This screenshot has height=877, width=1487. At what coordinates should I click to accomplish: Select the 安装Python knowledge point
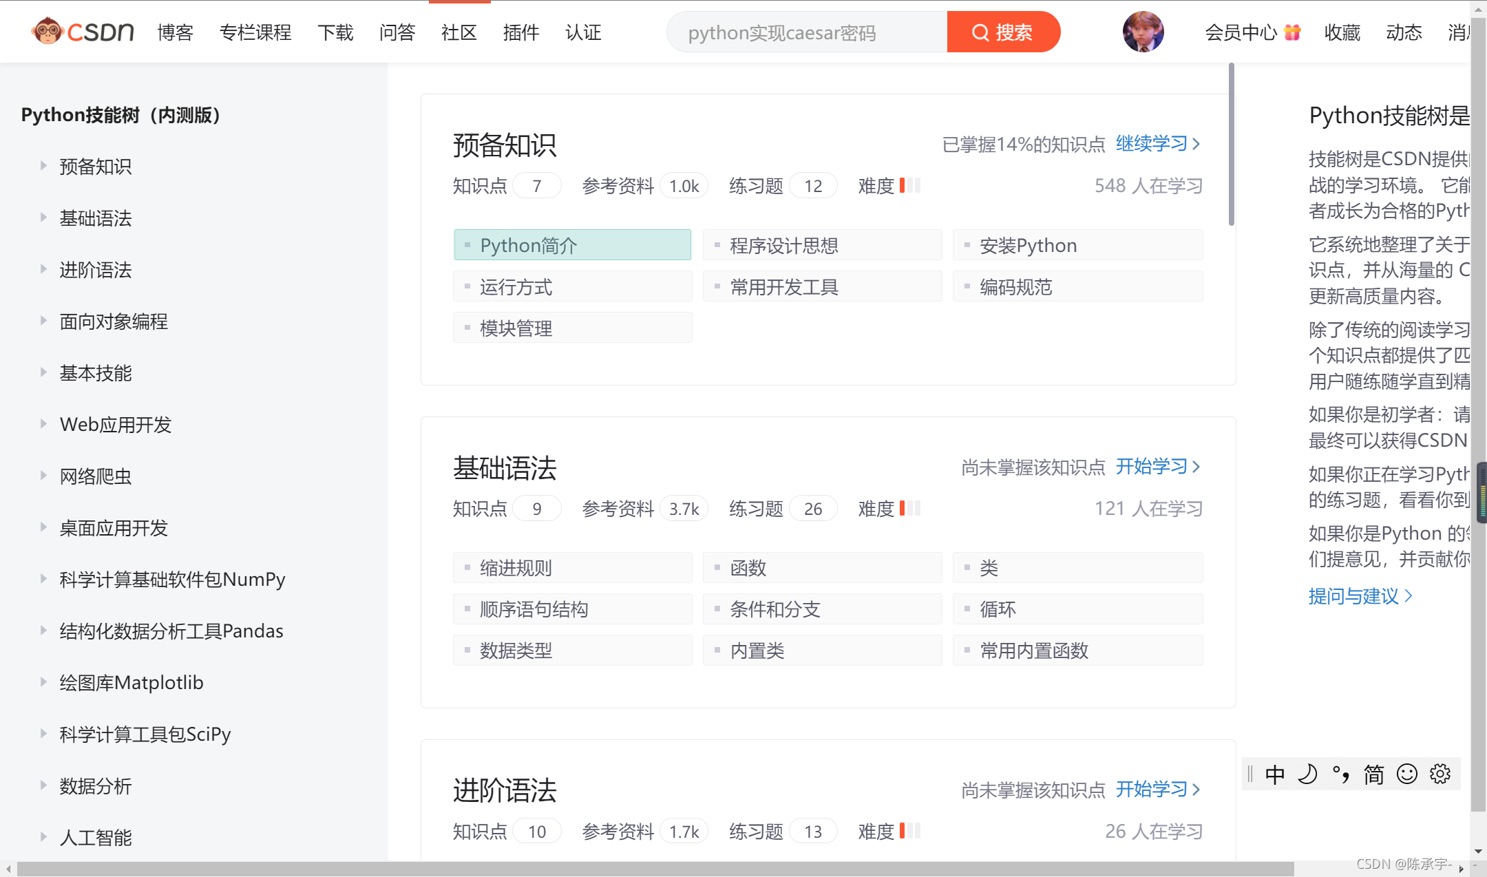pyautogui.click(x=1078, y=245)
